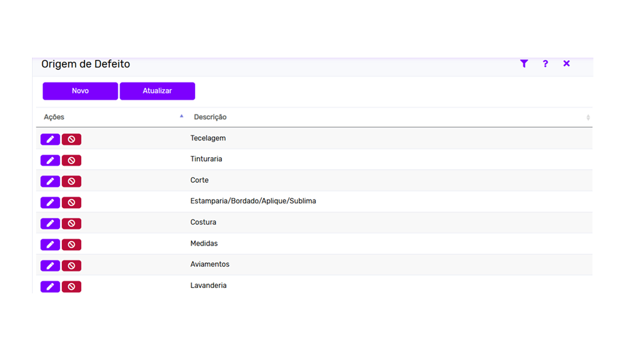Disable the Costura entry
625x351 pixels.
pyautogui.click(x=71, y=223)
